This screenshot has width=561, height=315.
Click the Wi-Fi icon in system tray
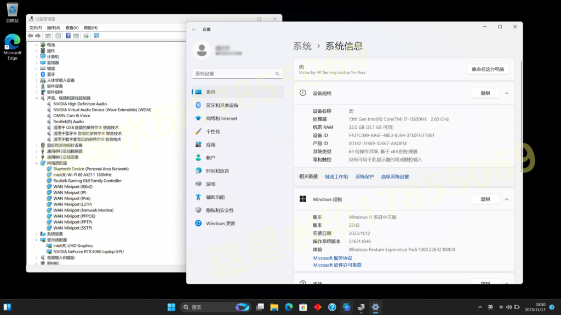pyautogui.click(x=501, y=307)
